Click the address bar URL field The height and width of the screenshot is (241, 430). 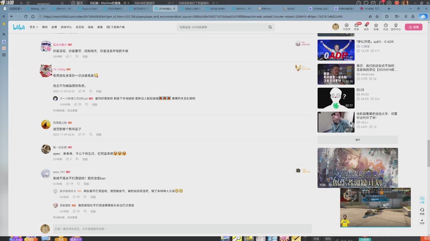click(193, 17)
